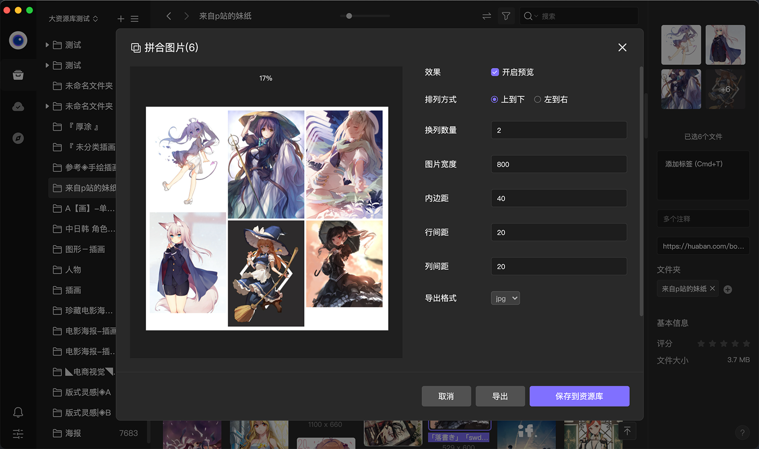Image resolution: width=759 pixels, height=449 pixels.
Task: Open the cloud sync icon in sidebar
Action: click(18, 107)
